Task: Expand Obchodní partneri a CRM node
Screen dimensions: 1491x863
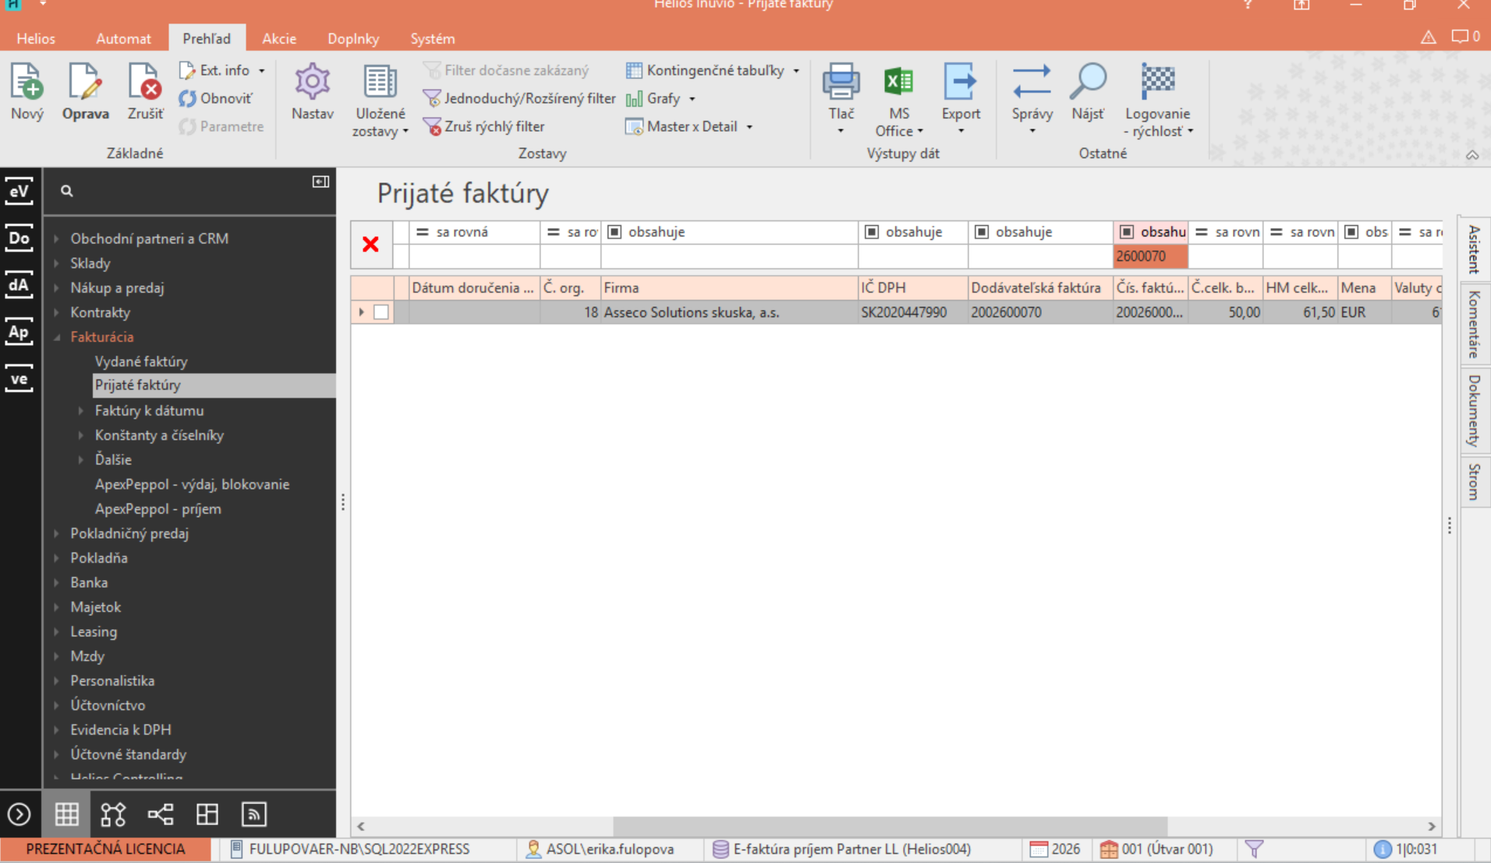Action: pyautogui.click(x=56, y=239)
